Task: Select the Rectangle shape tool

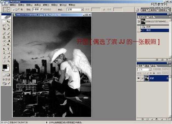Action: (x=8, y=53)
